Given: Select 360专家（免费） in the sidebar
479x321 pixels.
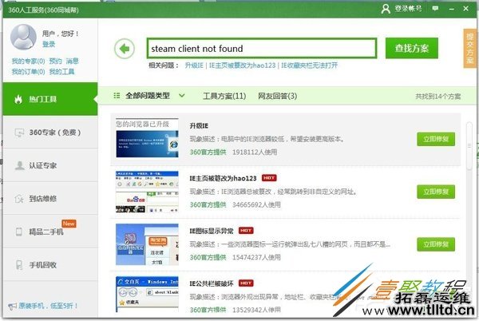Looking at the screenshot, I should click(50, 133).
